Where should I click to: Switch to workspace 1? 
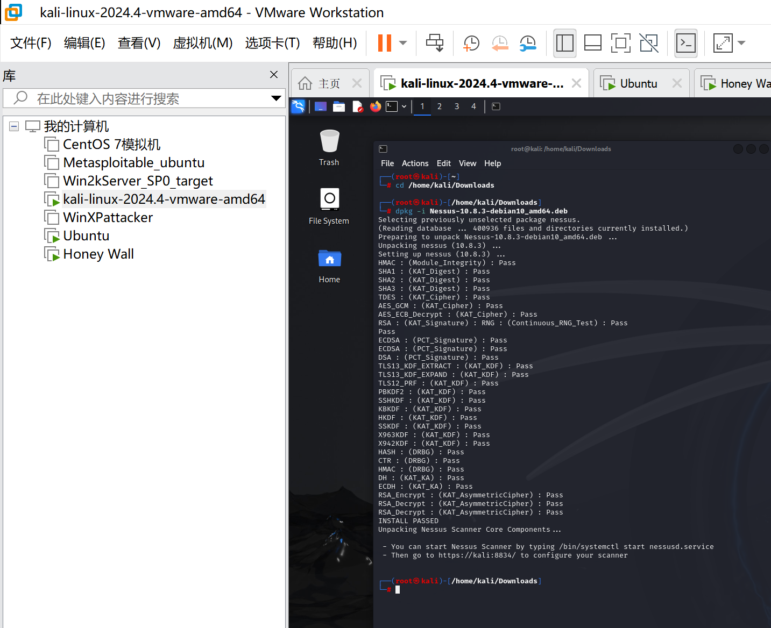pos(422,106)
